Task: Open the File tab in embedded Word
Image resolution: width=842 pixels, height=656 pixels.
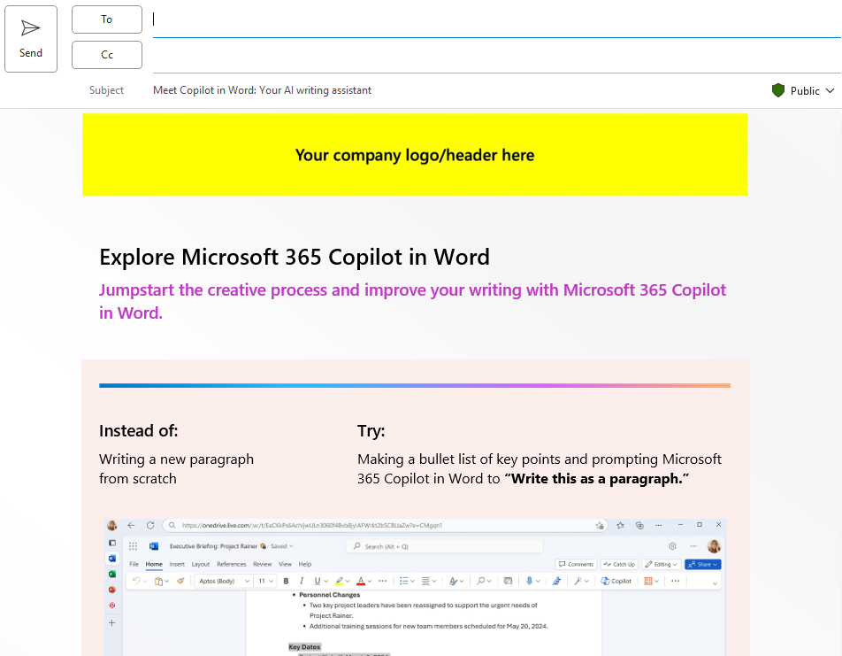Action: click(134, 564)
